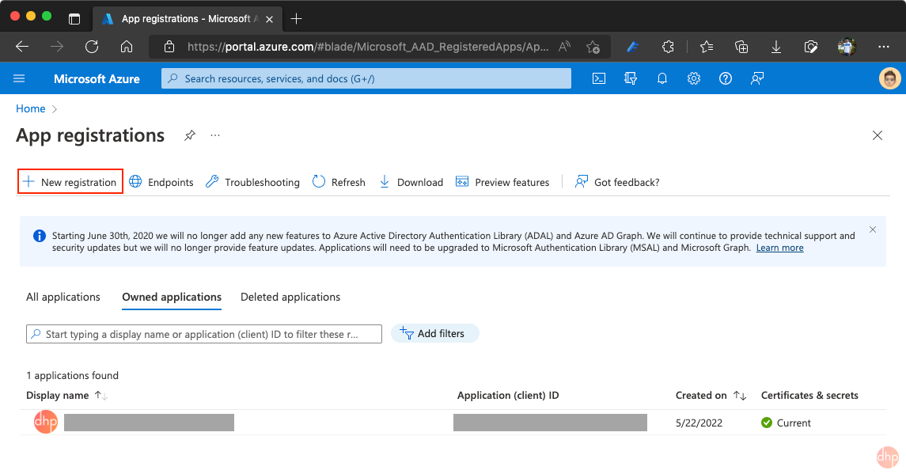Select the Owned applications tab

pyautogui.click(x=172, y=297)
